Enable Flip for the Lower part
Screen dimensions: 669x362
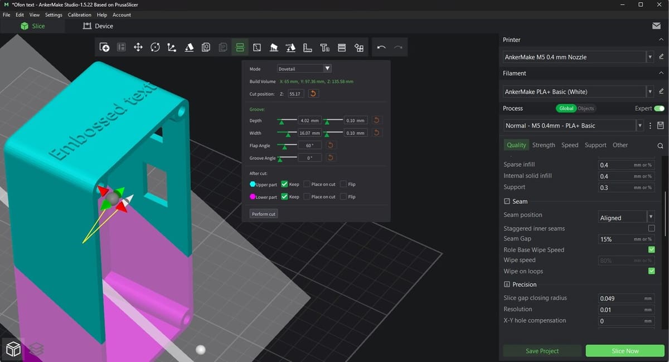tap(343, 197)
